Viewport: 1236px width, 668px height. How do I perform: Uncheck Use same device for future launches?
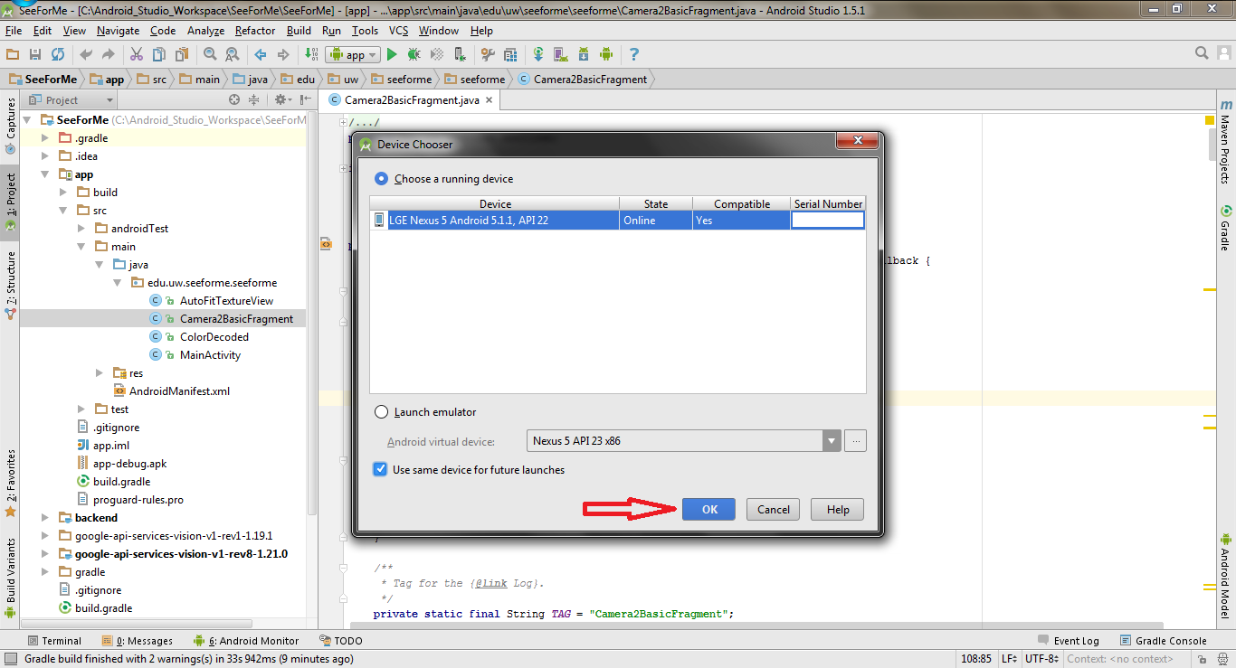380,470
